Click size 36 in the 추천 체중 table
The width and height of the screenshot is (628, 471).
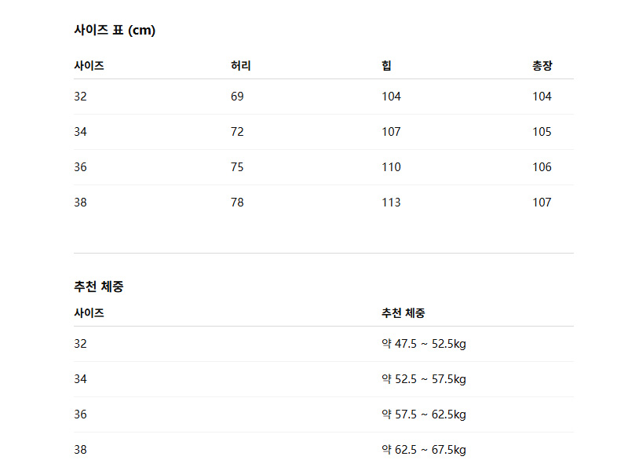click(x=81, y=414)
